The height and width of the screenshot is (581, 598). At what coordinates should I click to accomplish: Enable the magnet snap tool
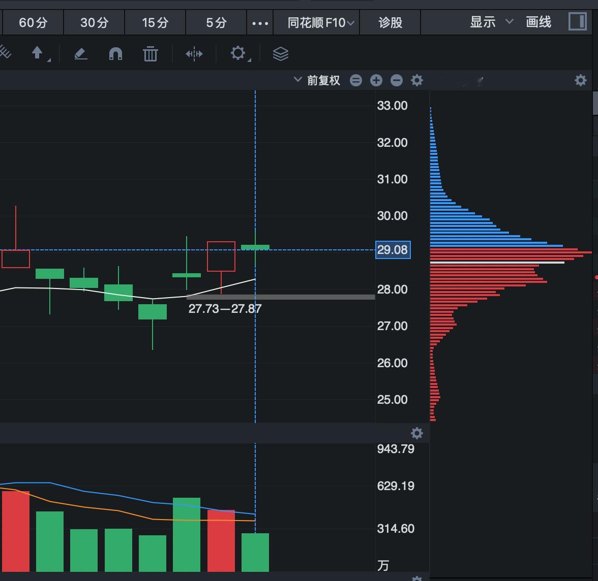tap(115, 53)
